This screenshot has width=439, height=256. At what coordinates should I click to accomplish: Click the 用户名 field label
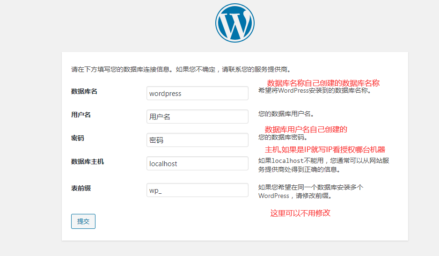coord(81,115)
